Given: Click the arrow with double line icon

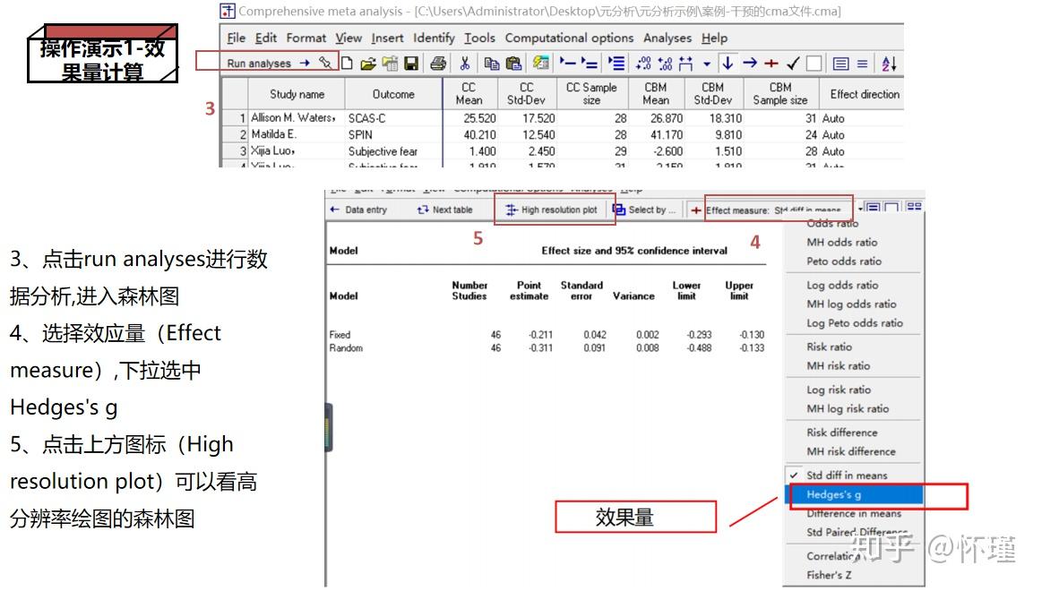Looking at the screenshot, I should pos(589,63).
